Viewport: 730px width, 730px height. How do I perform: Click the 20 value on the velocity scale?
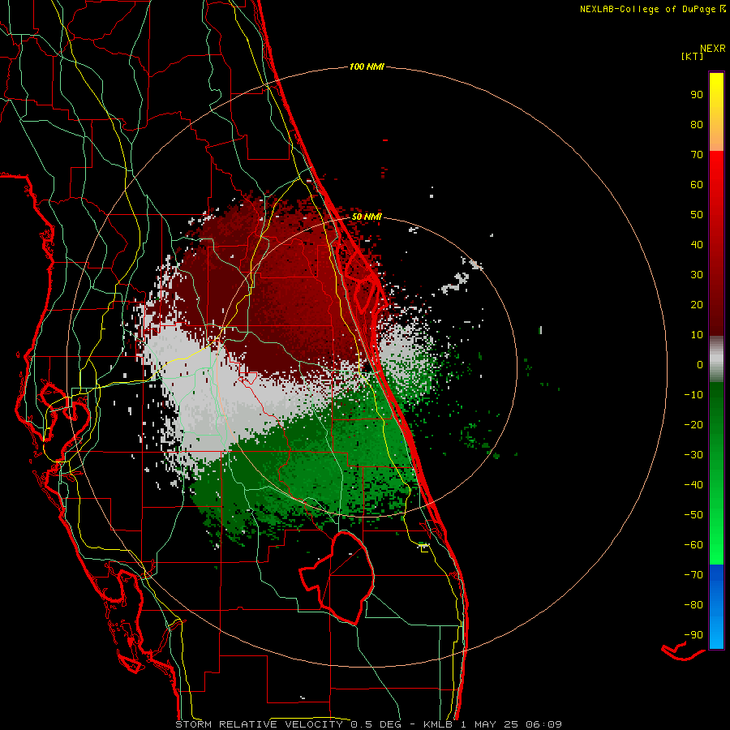coord(697,304)
